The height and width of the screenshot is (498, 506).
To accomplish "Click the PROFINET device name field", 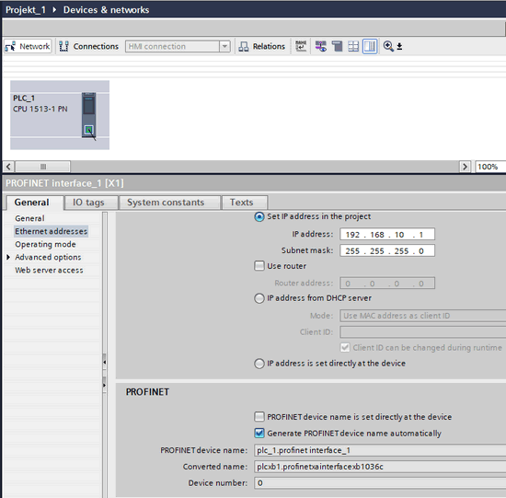I will (380, 450).
